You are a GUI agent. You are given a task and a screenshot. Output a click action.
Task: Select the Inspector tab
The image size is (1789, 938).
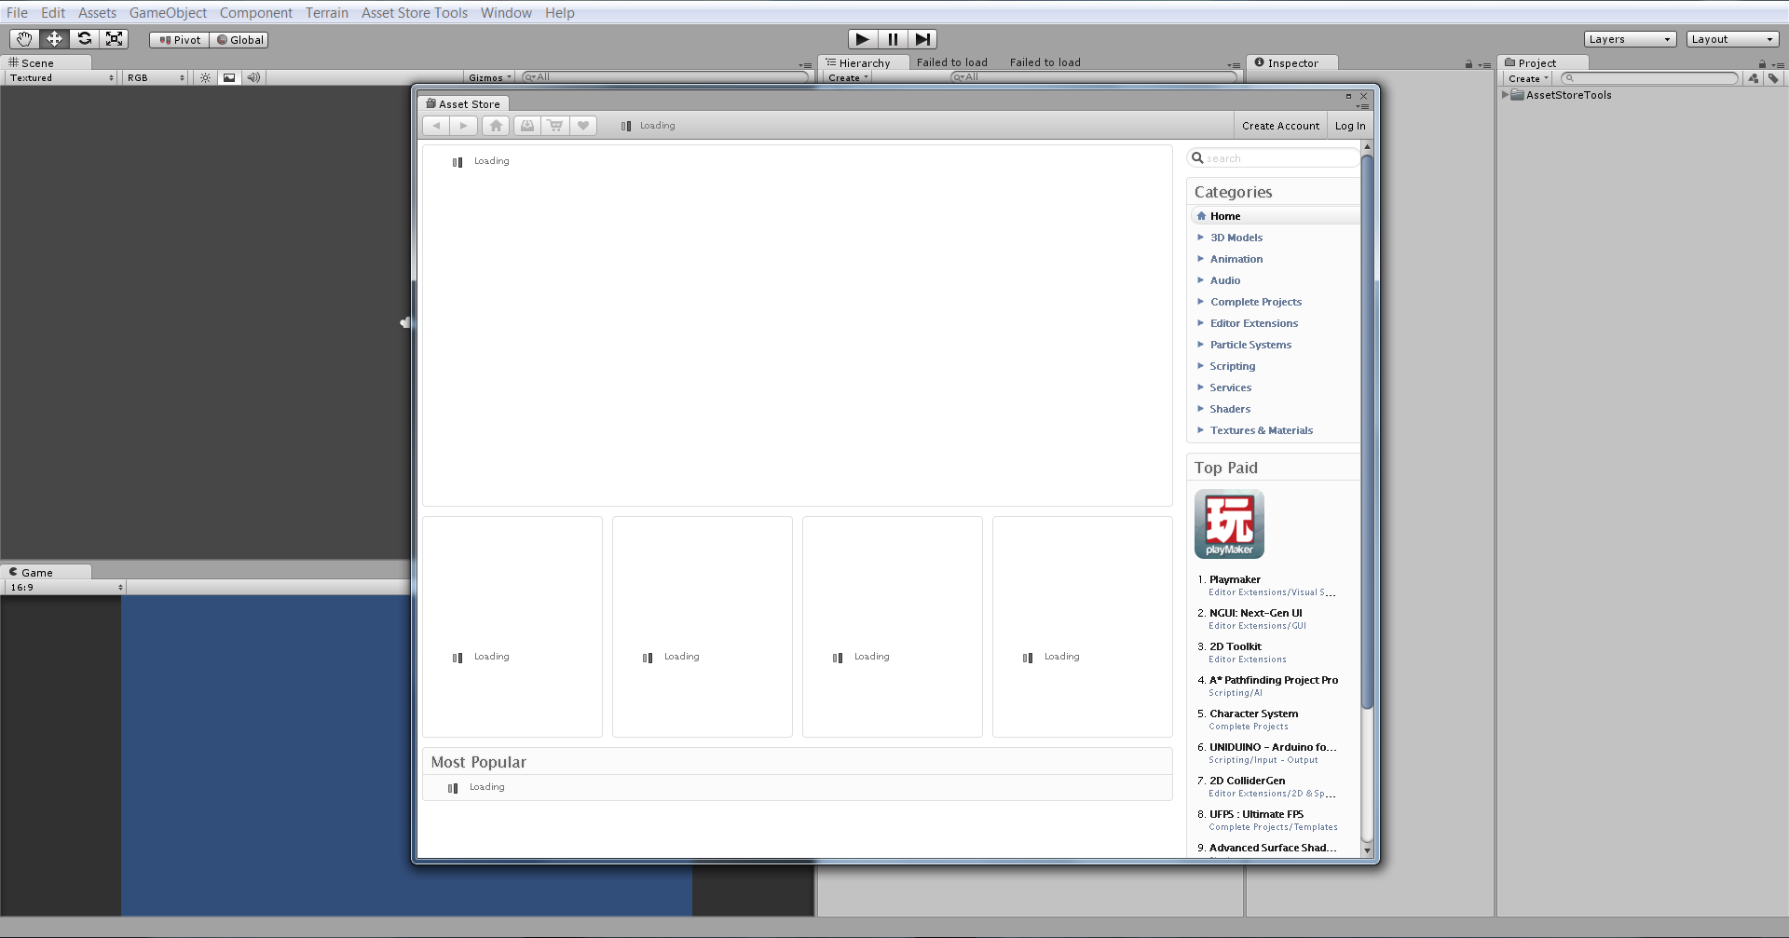coord(1292,63)
